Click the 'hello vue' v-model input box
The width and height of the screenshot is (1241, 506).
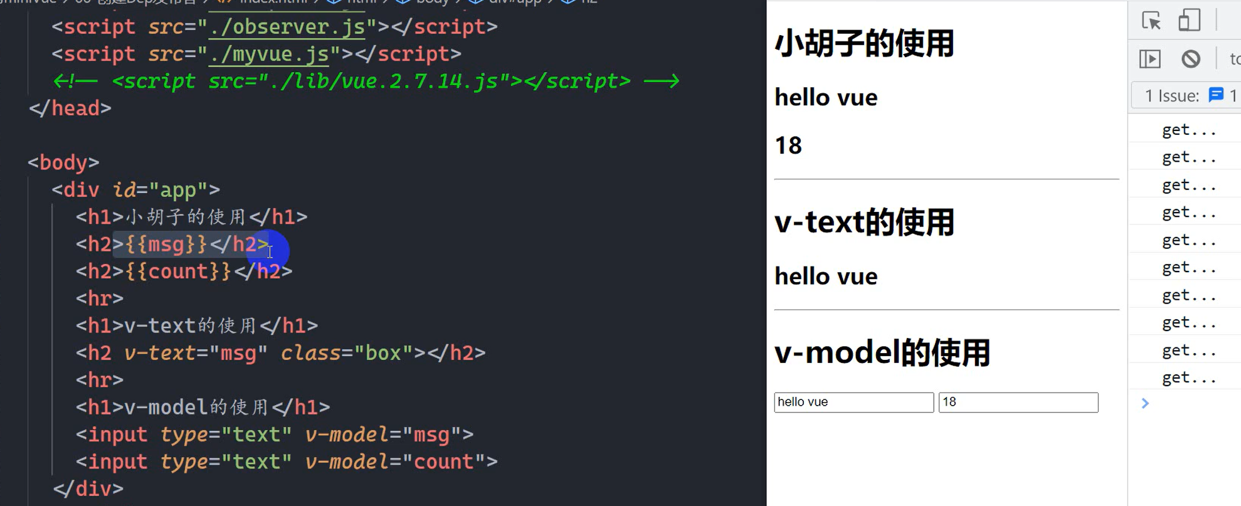pyautogui.click(x=853, y=402)
